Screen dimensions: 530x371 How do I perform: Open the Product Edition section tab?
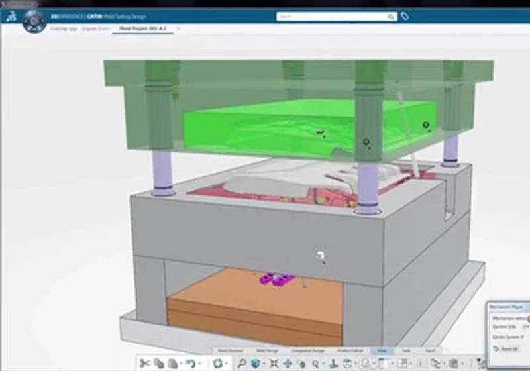[350, 350]
